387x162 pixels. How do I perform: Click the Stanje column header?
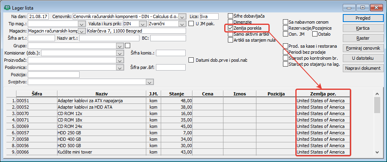click(x=177, y=94)
